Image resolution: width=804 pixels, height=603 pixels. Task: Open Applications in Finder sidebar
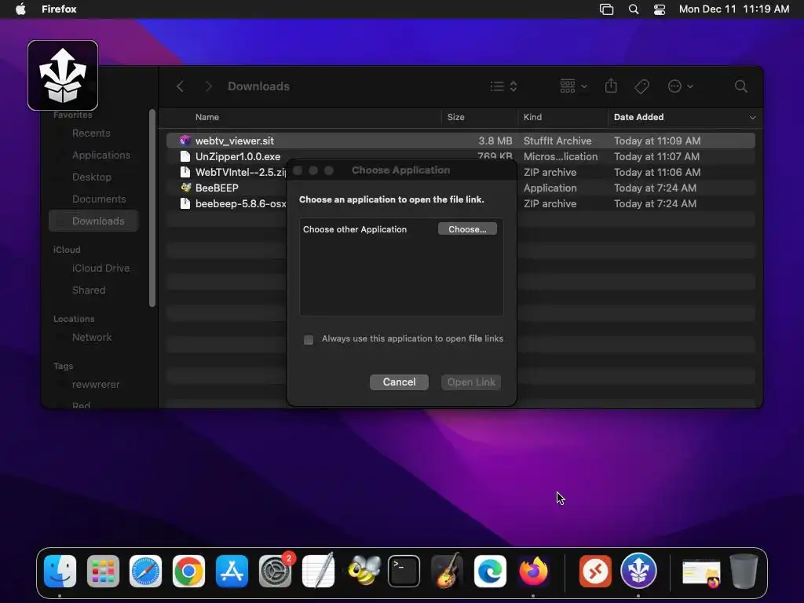101,155
